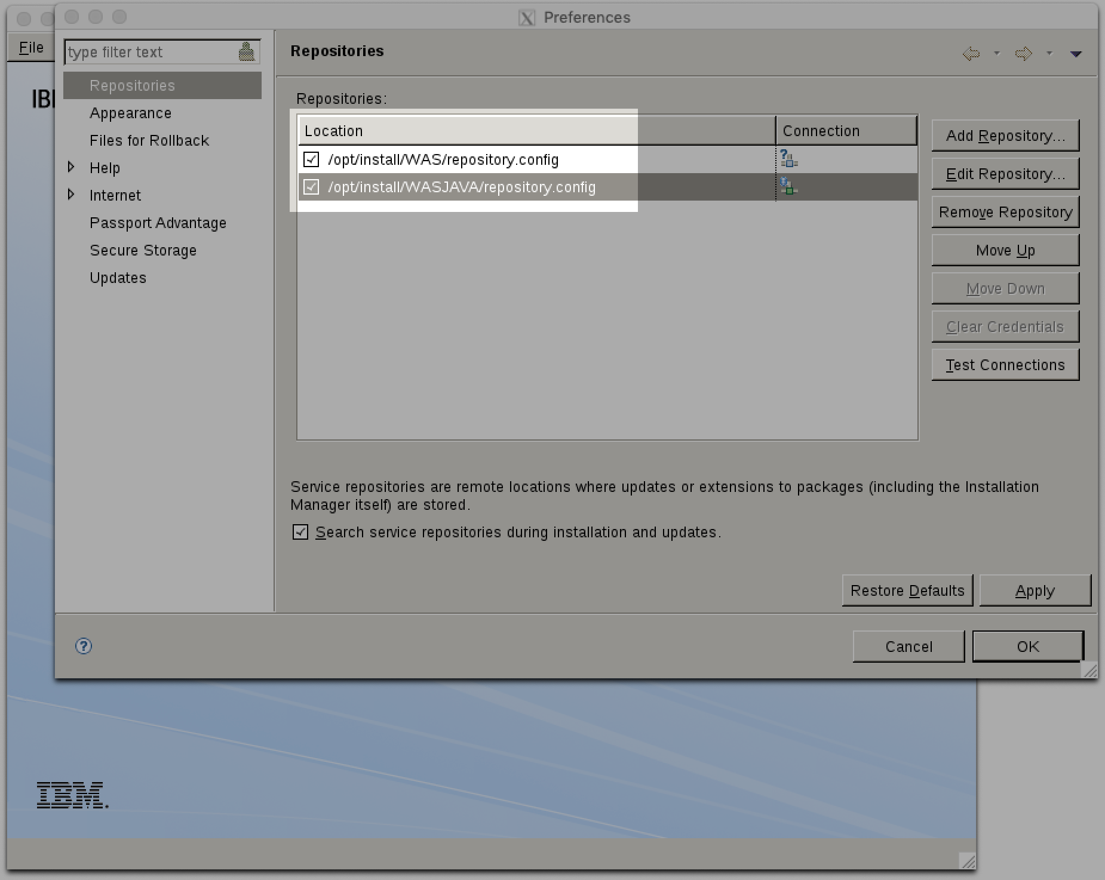
Task: Click the Location column header
Action: pos(334,131)
